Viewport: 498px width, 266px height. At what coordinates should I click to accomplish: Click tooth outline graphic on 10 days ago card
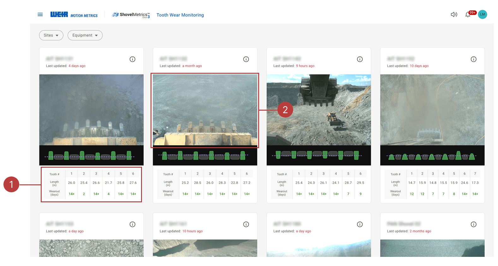432,155
